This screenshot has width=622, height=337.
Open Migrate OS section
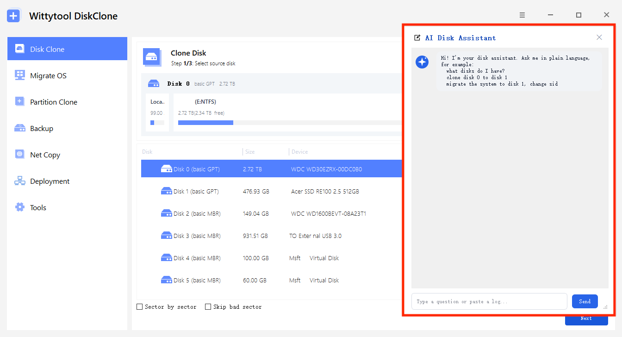coord(67,75)
